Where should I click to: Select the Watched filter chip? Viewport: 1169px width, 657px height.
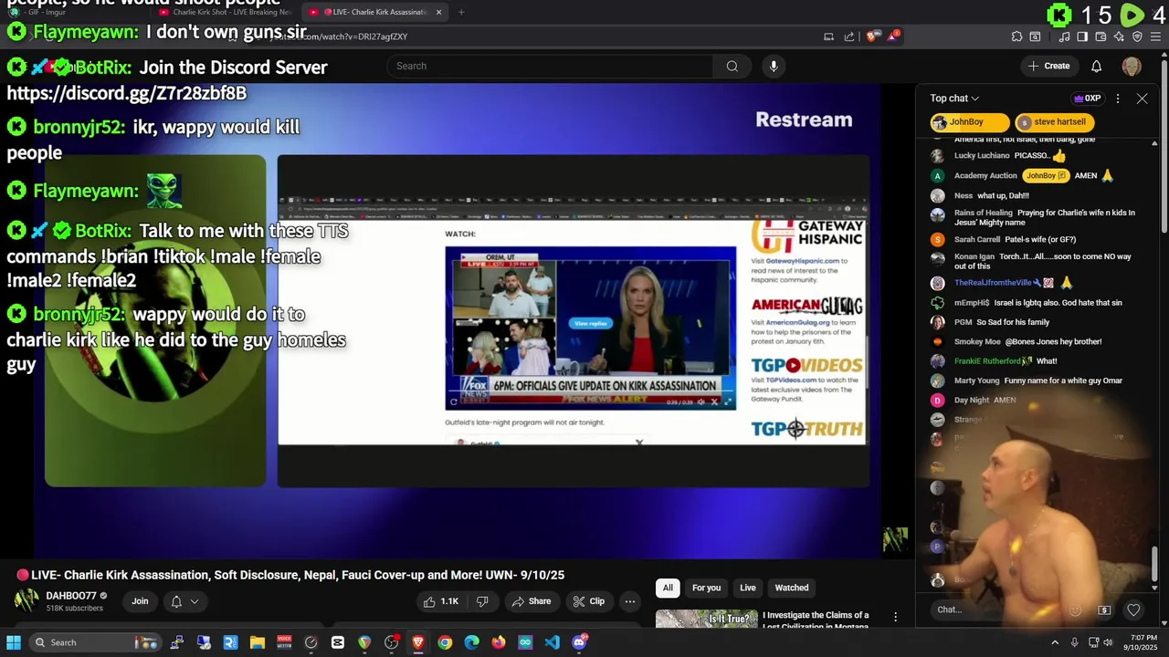(x=792, y=588)
